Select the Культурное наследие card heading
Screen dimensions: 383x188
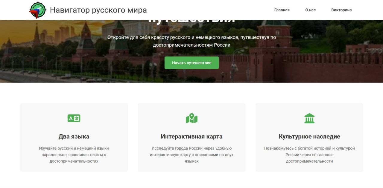[x=309, y=137]
